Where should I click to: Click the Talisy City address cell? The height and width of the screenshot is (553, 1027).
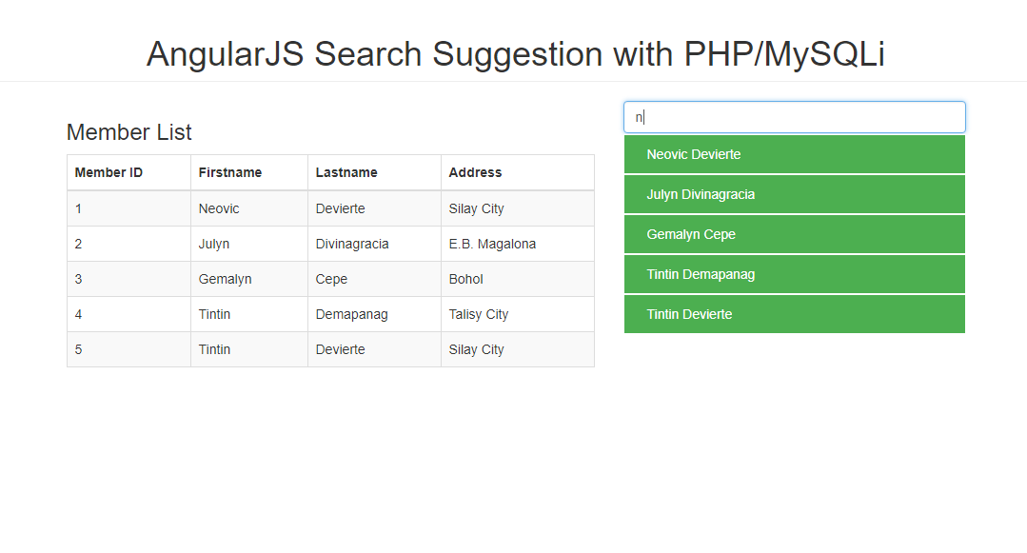tap(518, 314)
